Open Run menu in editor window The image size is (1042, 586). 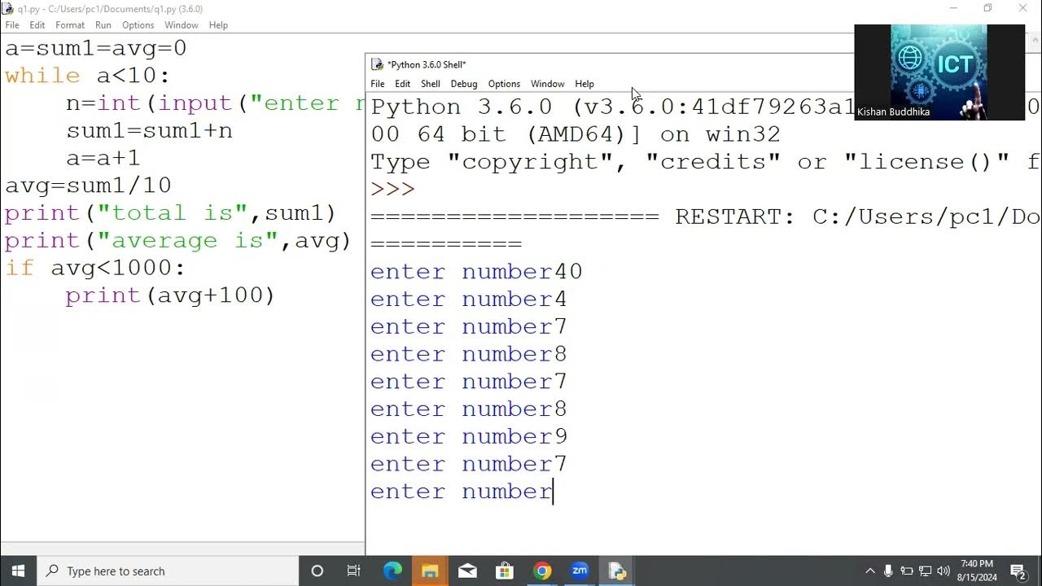click(x=103, y=25)
